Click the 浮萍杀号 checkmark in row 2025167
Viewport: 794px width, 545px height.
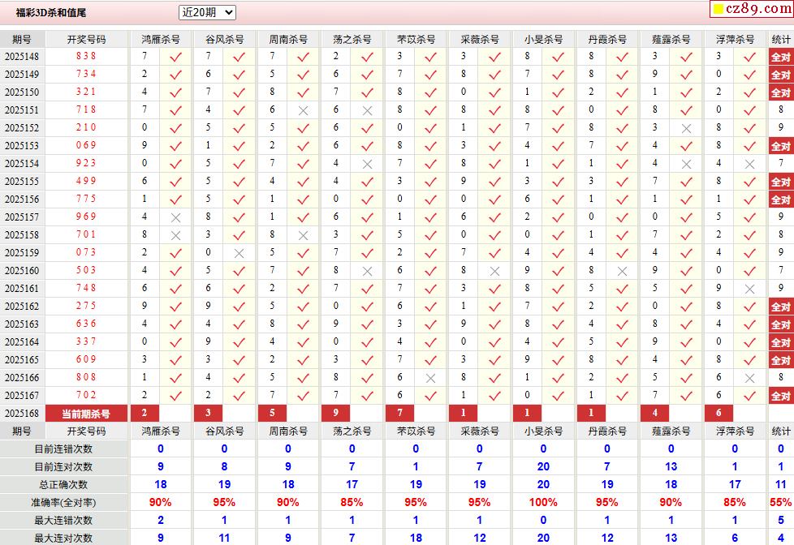click(750, 397)
